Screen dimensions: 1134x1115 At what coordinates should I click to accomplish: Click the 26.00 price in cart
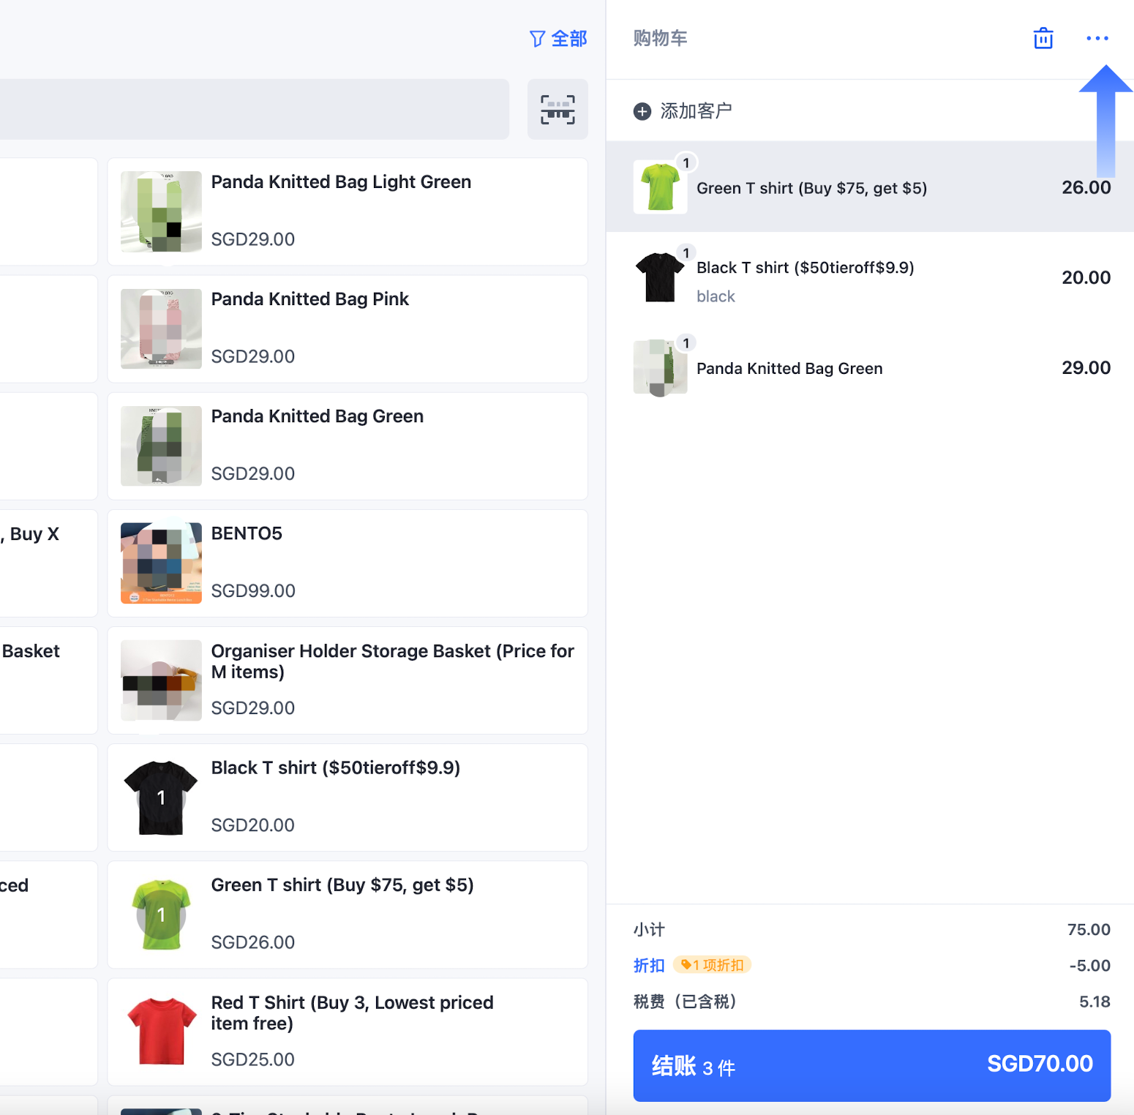click(x=1086, y=187)
